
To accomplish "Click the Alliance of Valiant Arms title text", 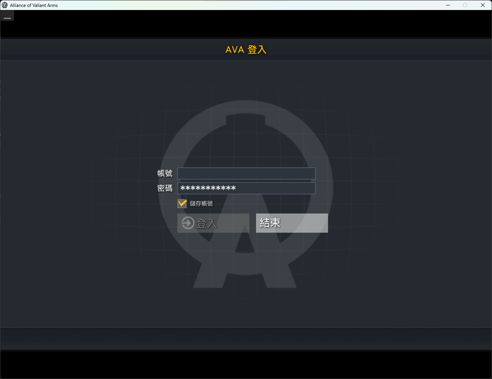I will click(33, 5).
